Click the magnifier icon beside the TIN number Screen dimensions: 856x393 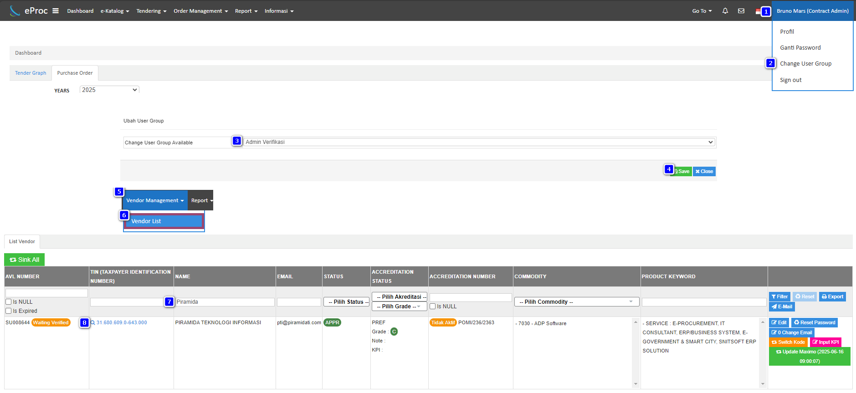click(x=93, y=323)
